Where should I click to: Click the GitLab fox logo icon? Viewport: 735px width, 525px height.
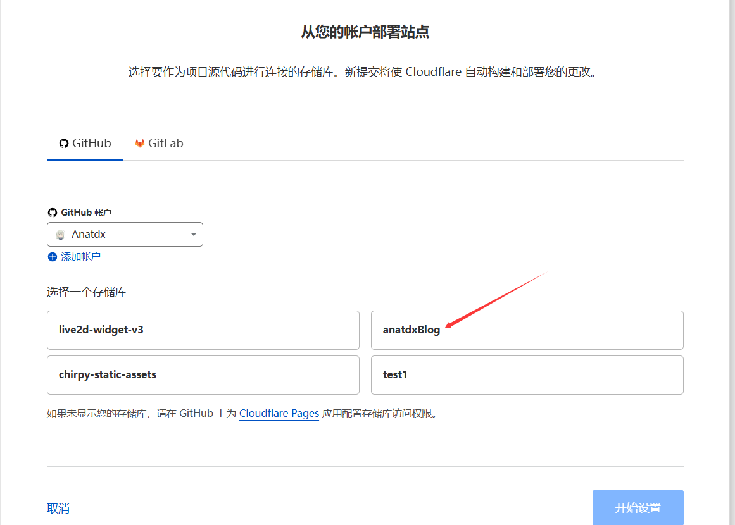140,144
